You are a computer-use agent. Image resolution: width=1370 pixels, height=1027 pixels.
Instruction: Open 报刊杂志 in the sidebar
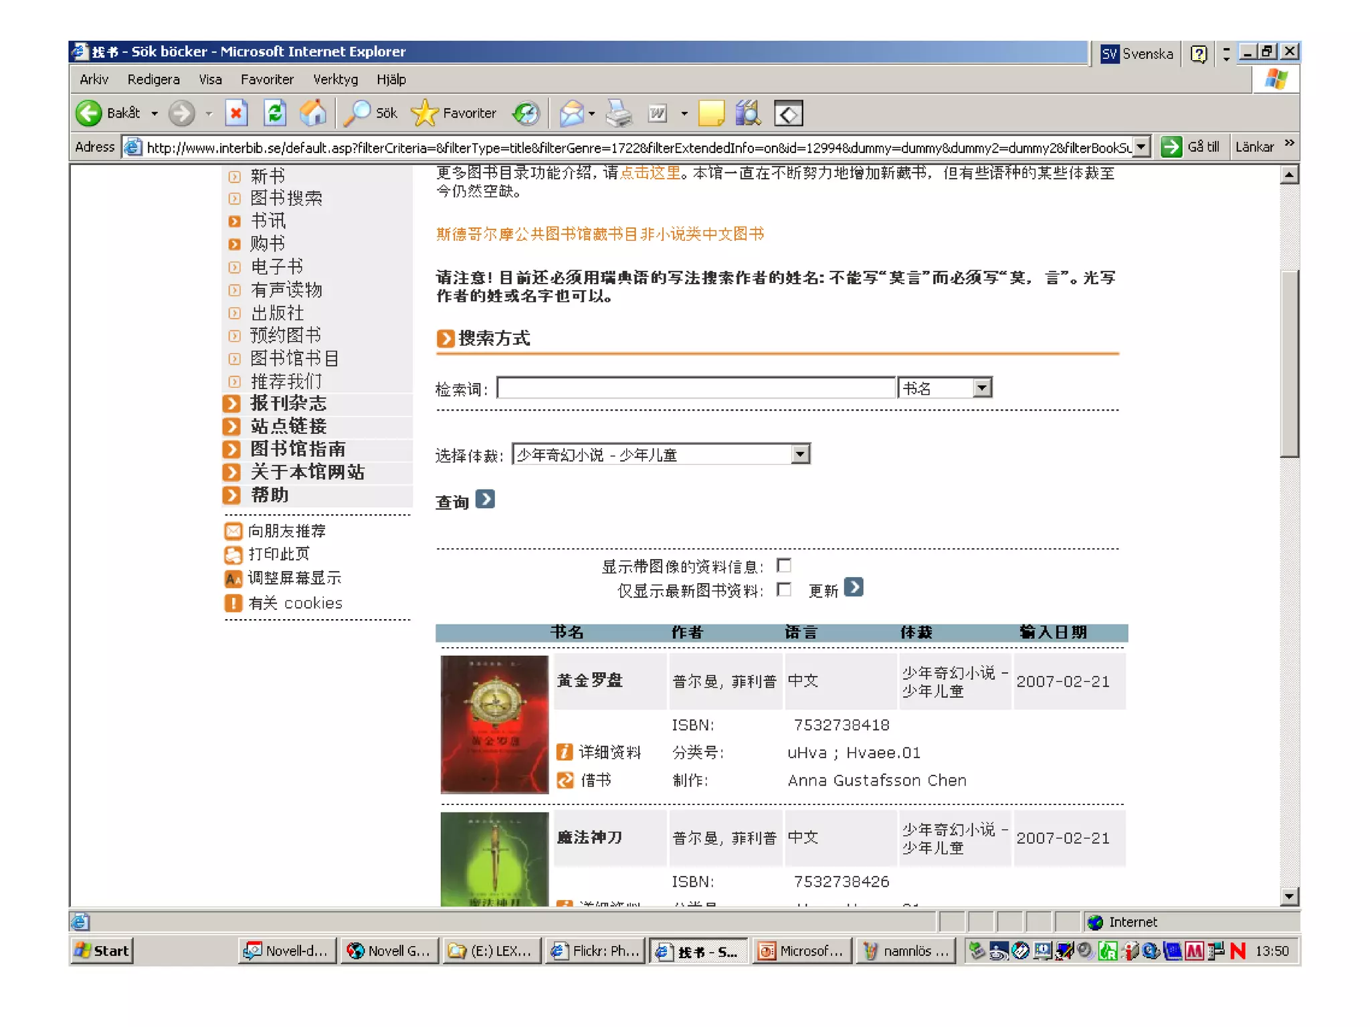coord(288,403)
